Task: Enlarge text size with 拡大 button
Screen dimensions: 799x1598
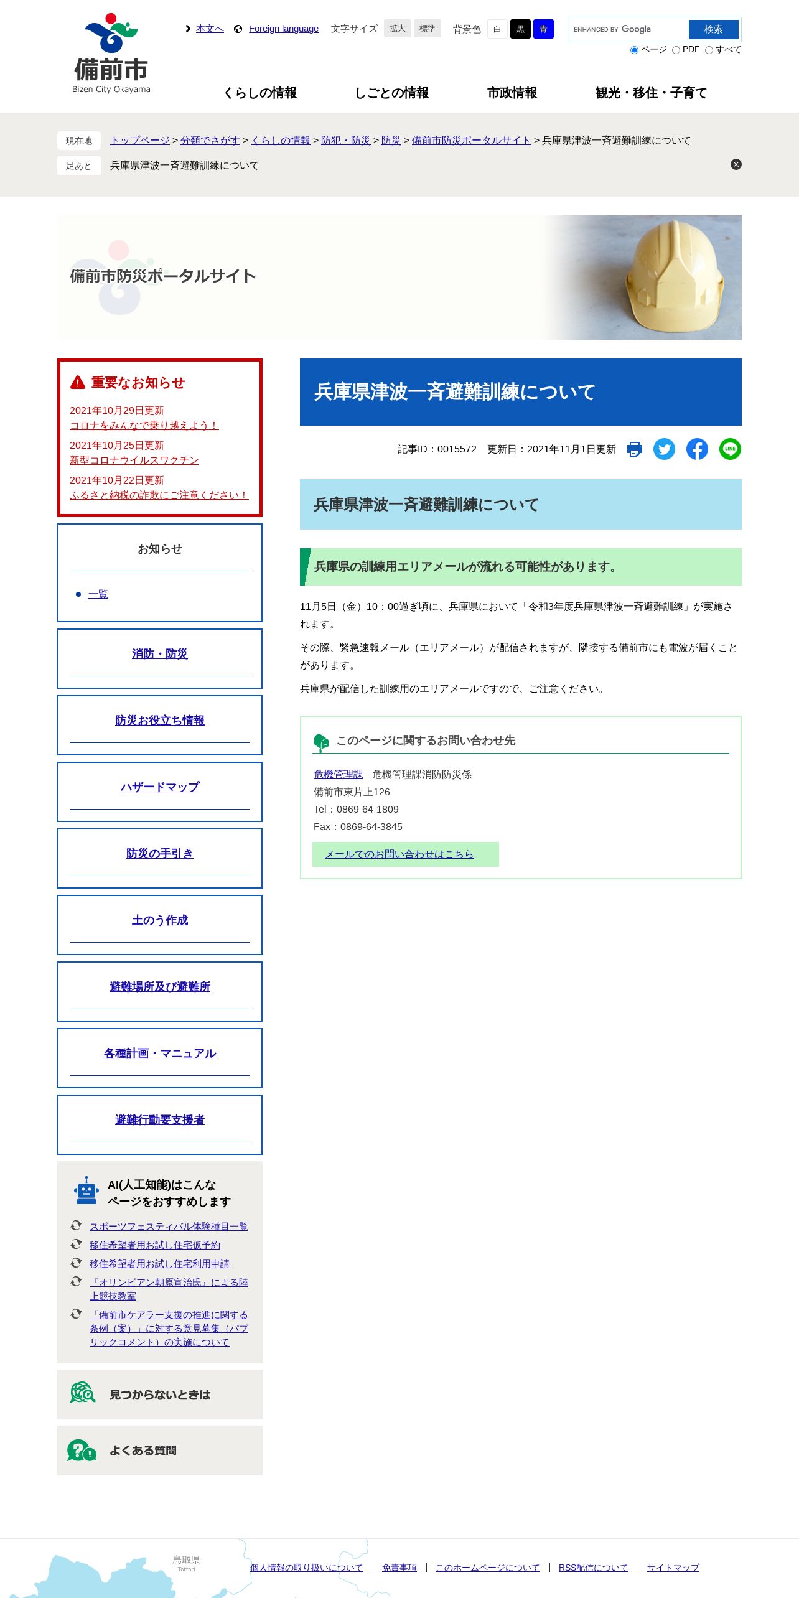Action: tap(398, 29)
